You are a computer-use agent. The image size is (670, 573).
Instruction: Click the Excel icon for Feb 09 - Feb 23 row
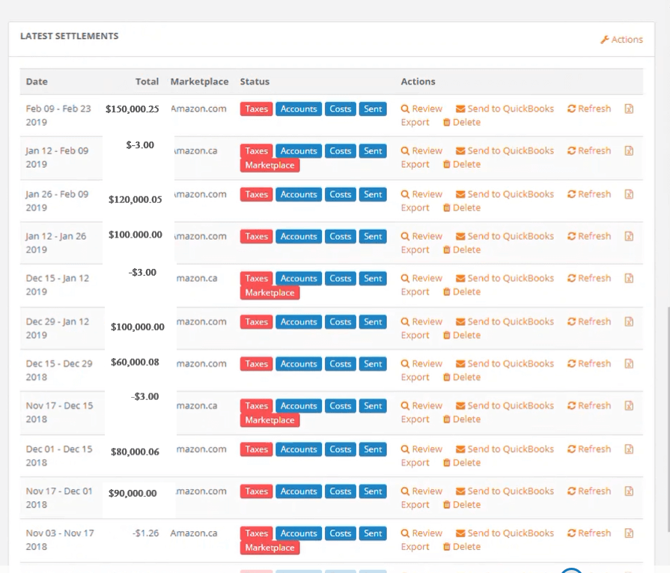click(x=629, y=109)
